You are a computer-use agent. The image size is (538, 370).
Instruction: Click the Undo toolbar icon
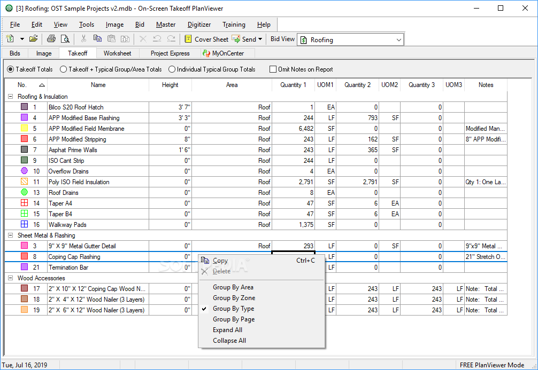[x=157, y=39]
